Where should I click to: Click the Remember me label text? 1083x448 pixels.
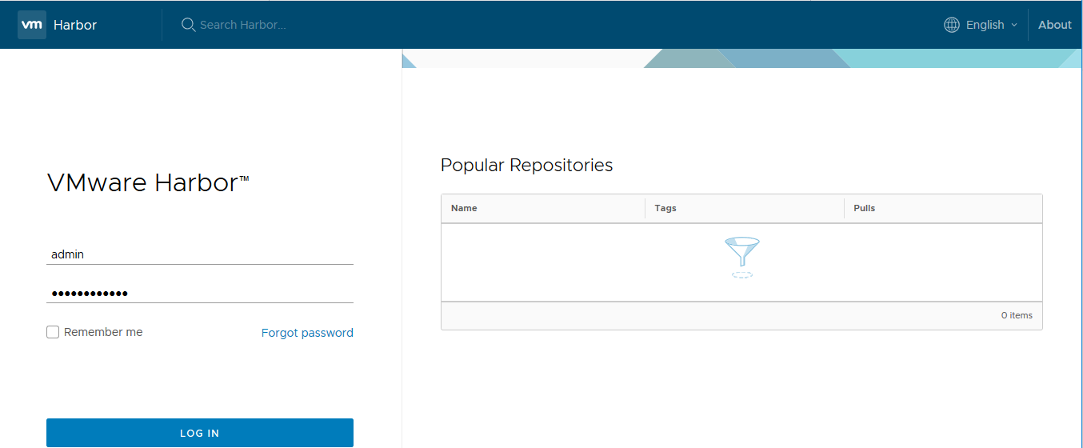click(x=103, y=332)
